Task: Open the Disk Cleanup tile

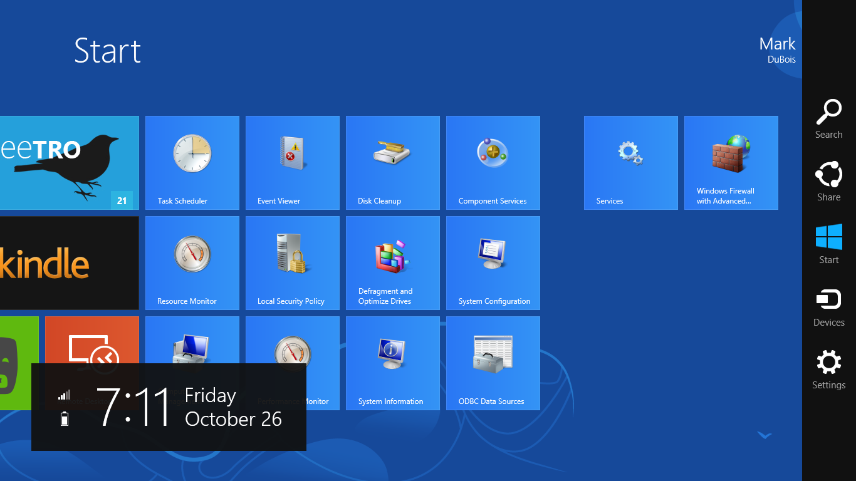Action: tap(393, 163)
